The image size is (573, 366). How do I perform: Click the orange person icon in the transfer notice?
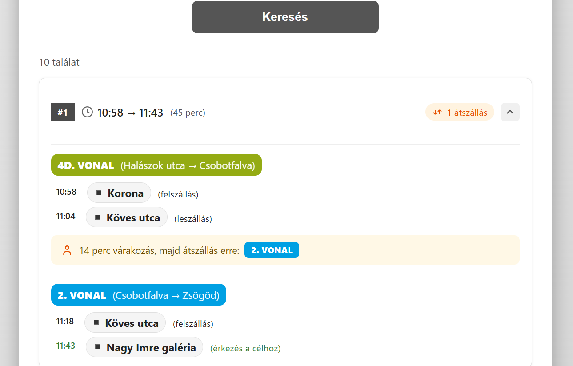(x=67, y=250)
